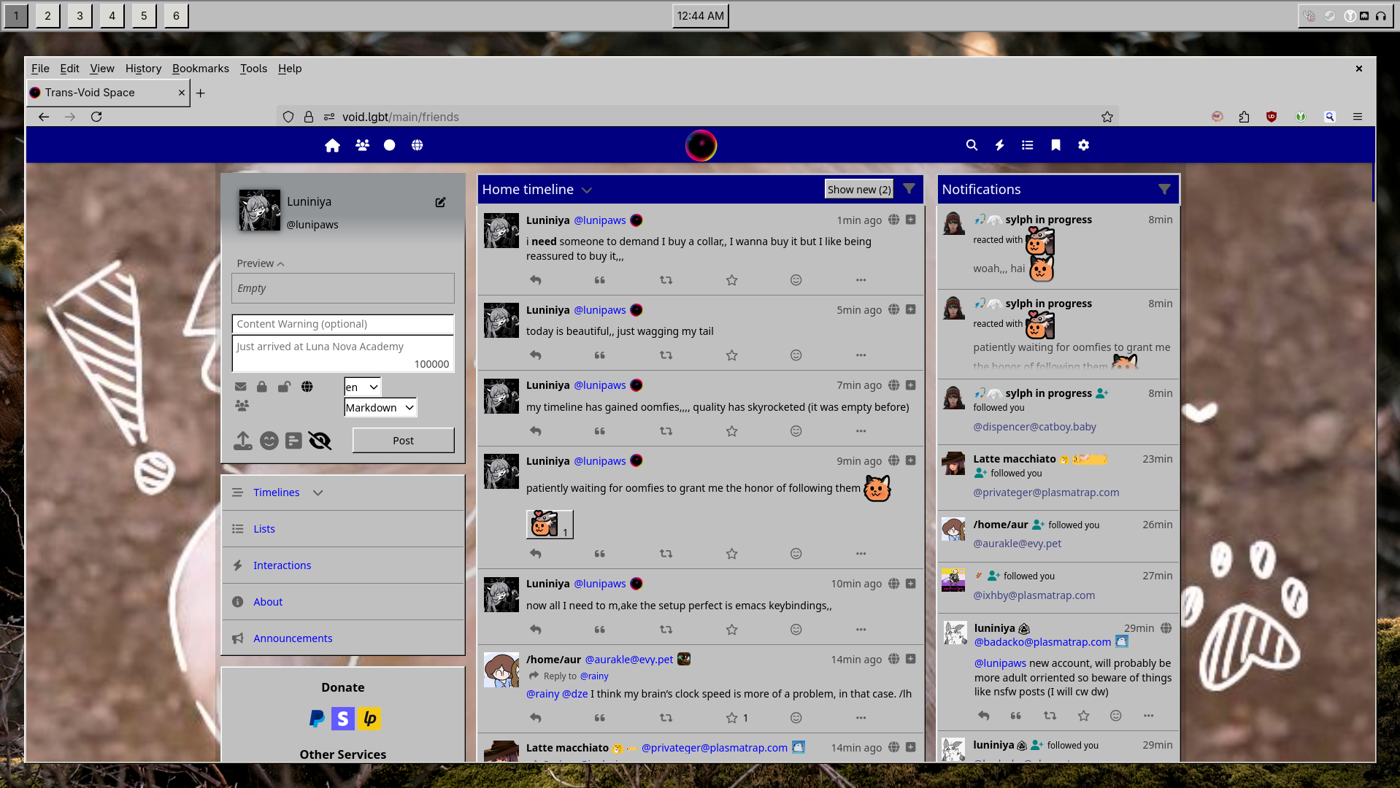Click upload media icon in composer
This screenshot has height=788, width=1400.
[243, 441]
